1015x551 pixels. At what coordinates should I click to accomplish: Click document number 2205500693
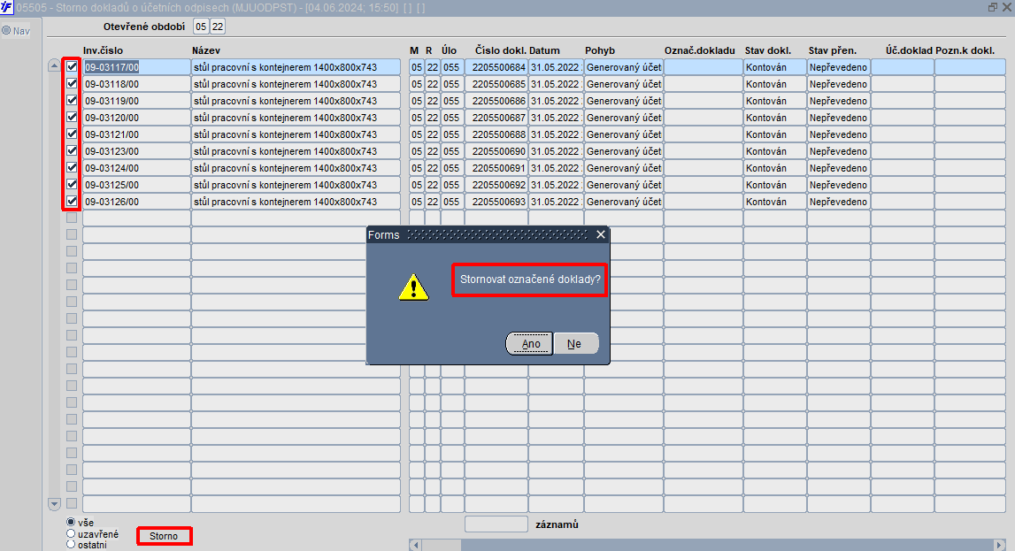click(496, 202)
